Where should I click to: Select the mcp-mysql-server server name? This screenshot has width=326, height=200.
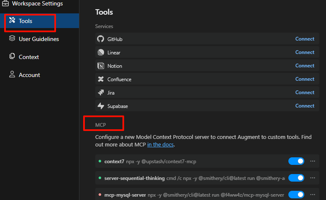[125, 195]
